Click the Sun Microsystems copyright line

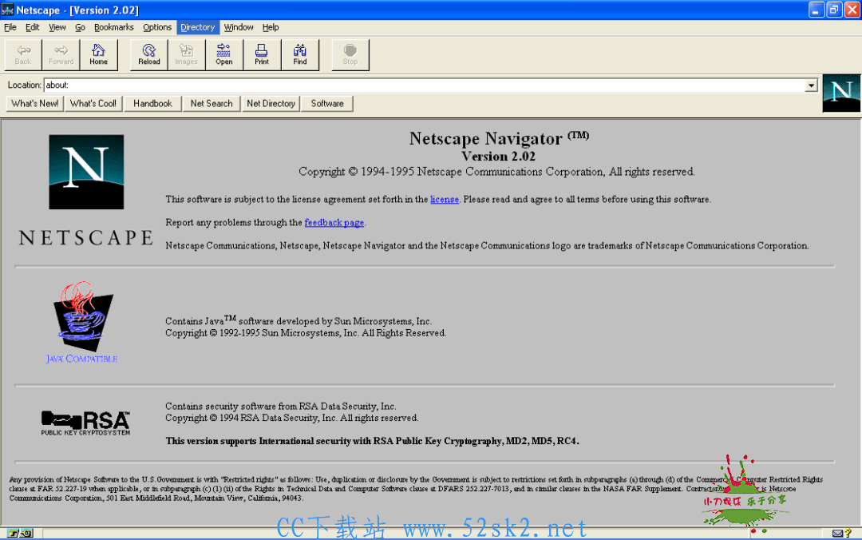click(306, 333)
